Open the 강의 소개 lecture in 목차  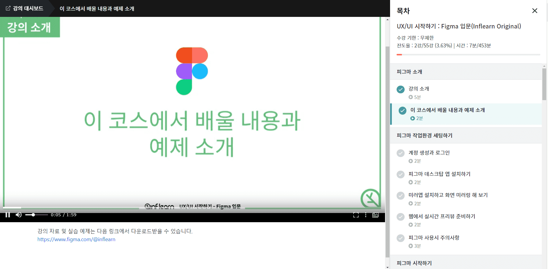[x=419, y=89]
